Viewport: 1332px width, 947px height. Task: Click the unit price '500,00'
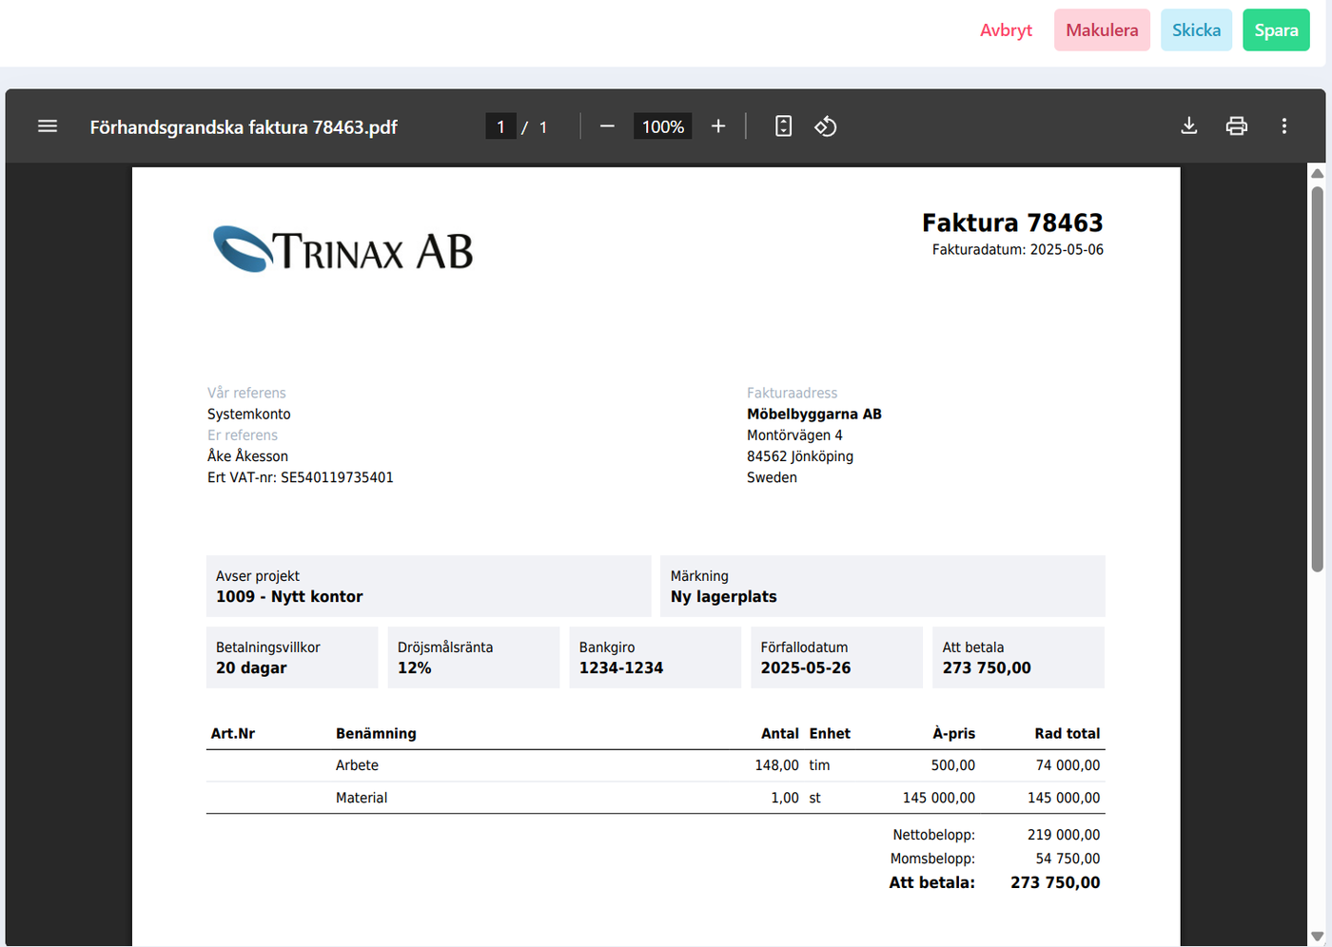953,765
